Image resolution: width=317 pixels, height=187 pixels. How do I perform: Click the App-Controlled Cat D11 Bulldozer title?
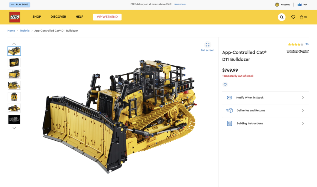tap(244, 56)
